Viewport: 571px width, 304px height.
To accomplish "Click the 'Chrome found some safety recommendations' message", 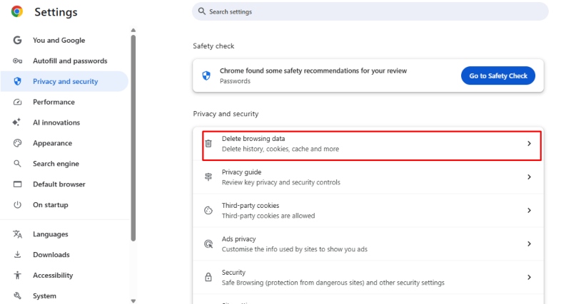I will tap(313, 70).
